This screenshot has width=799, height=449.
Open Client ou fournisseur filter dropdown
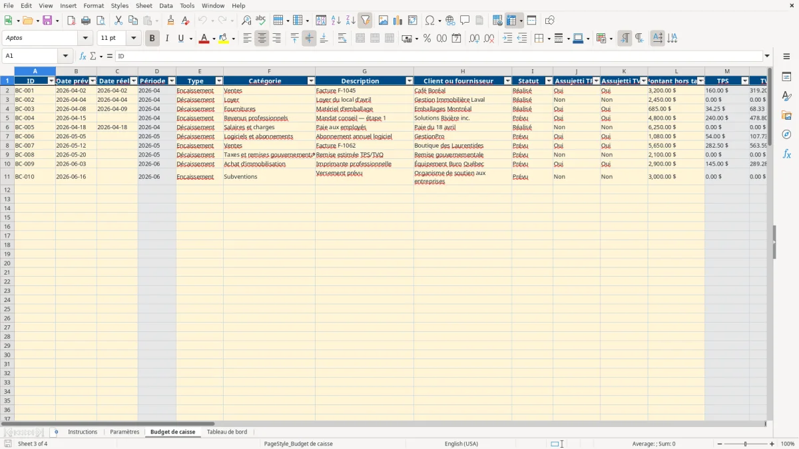click(507, 81)
